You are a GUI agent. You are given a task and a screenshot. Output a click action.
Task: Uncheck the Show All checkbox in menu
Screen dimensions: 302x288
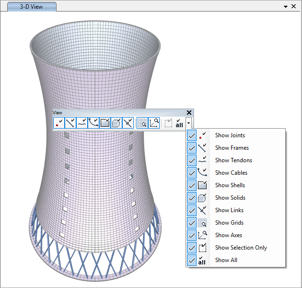click(x=192, y=260)
